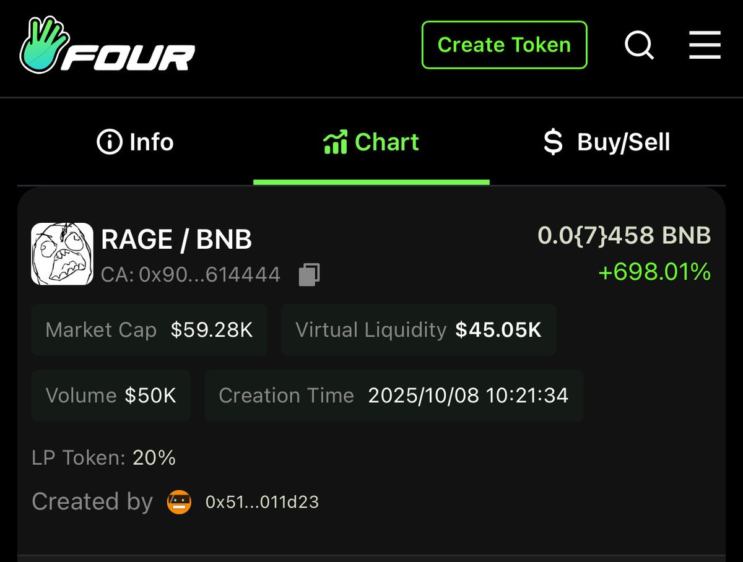The height and width of the screenshot is (562, 743).
Task: Open the hamburger menu
Action: coord(705,45)
